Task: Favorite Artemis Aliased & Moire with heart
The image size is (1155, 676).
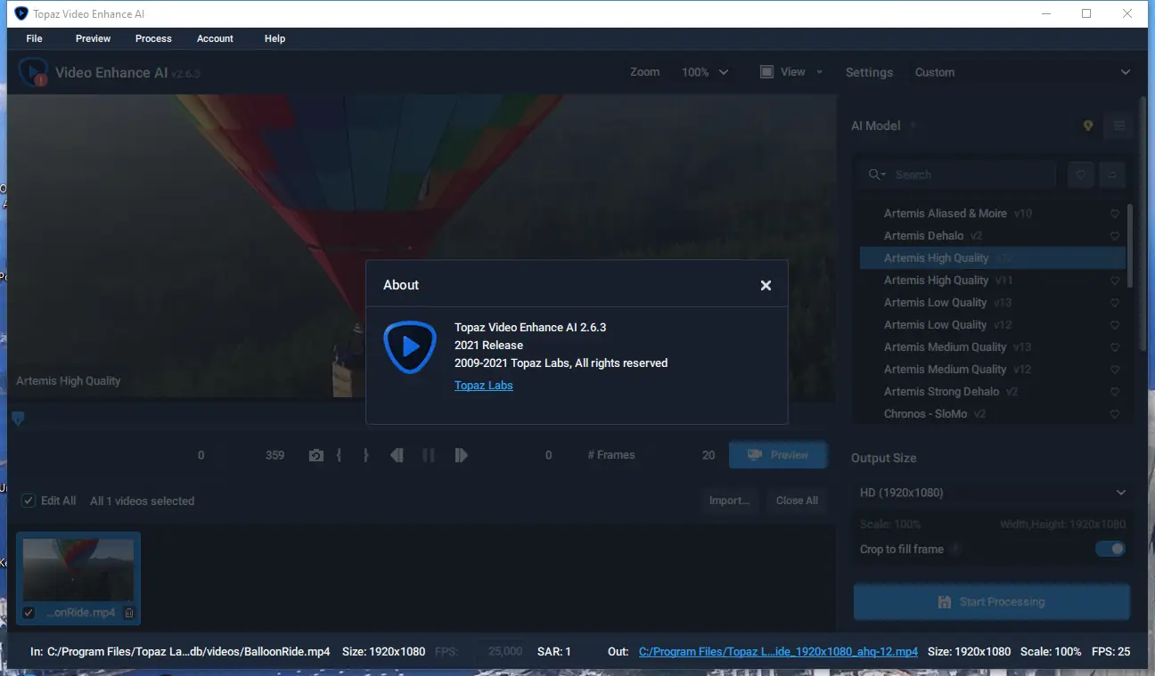Action: [1114, 214]
